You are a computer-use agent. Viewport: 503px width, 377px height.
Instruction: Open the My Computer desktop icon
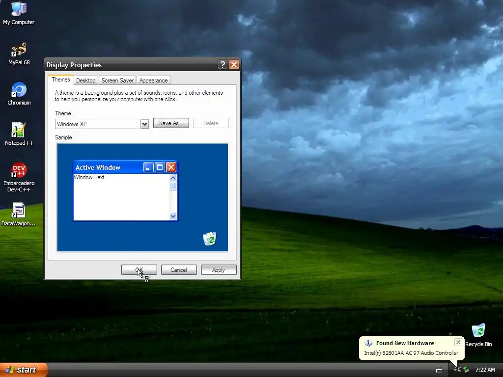point(19,13)
